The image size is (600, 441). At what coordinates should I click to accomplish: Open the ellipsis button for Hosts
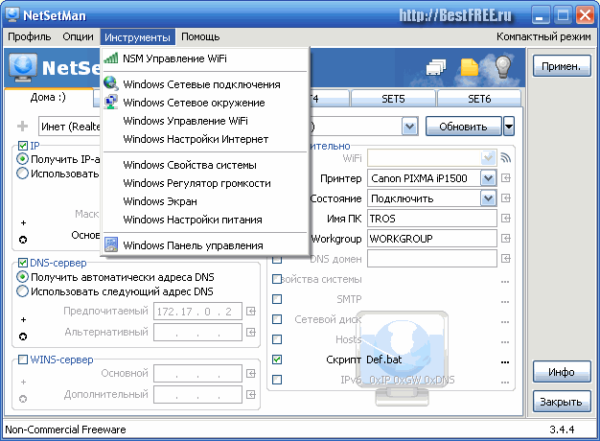[505, 341]
